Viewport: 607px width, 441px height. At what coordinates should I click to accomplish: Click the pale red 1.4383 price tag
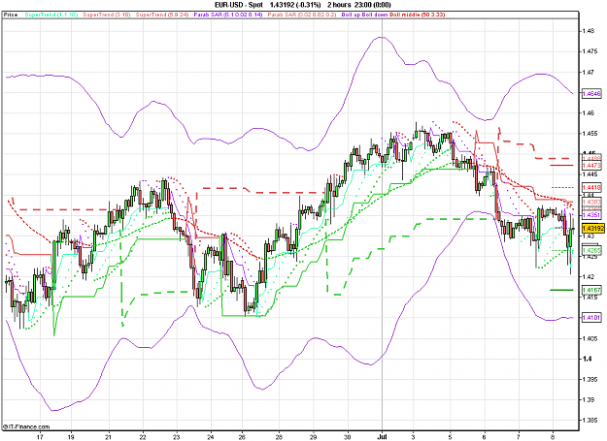click(591, 202)
